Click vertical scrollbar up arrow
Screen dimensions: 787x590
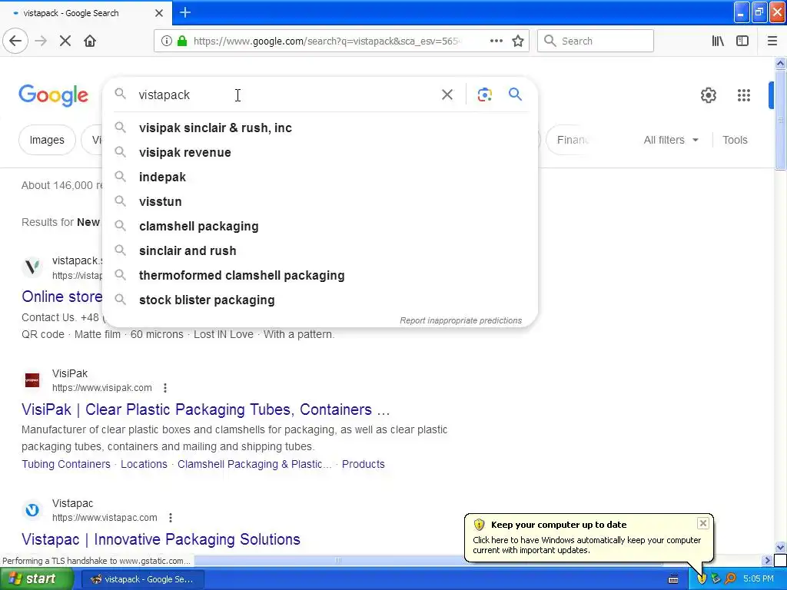click(780, 63)
